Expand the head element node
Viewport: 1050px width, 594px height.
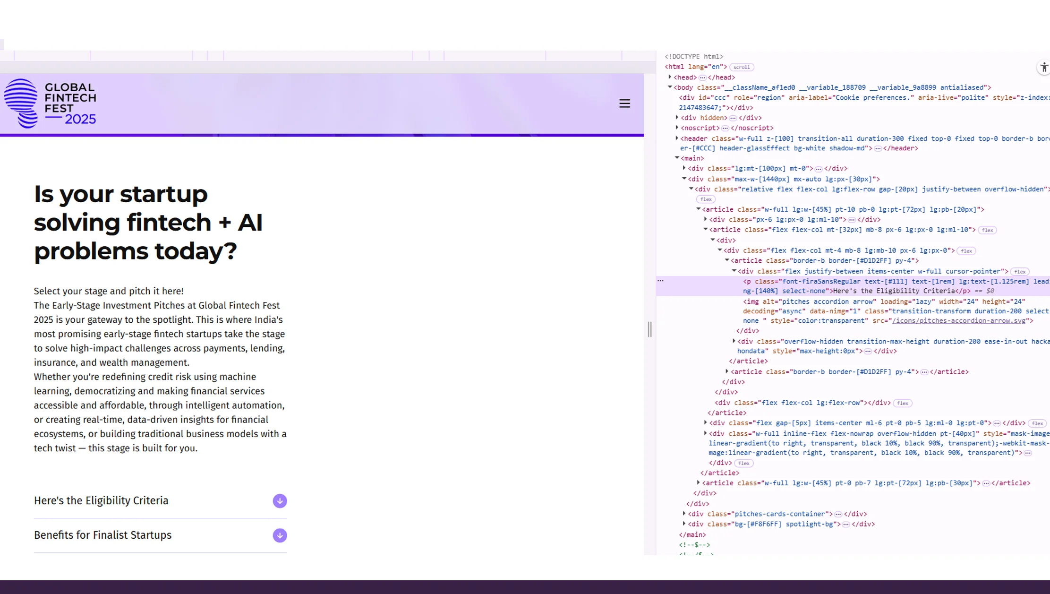tap(670, 77)
